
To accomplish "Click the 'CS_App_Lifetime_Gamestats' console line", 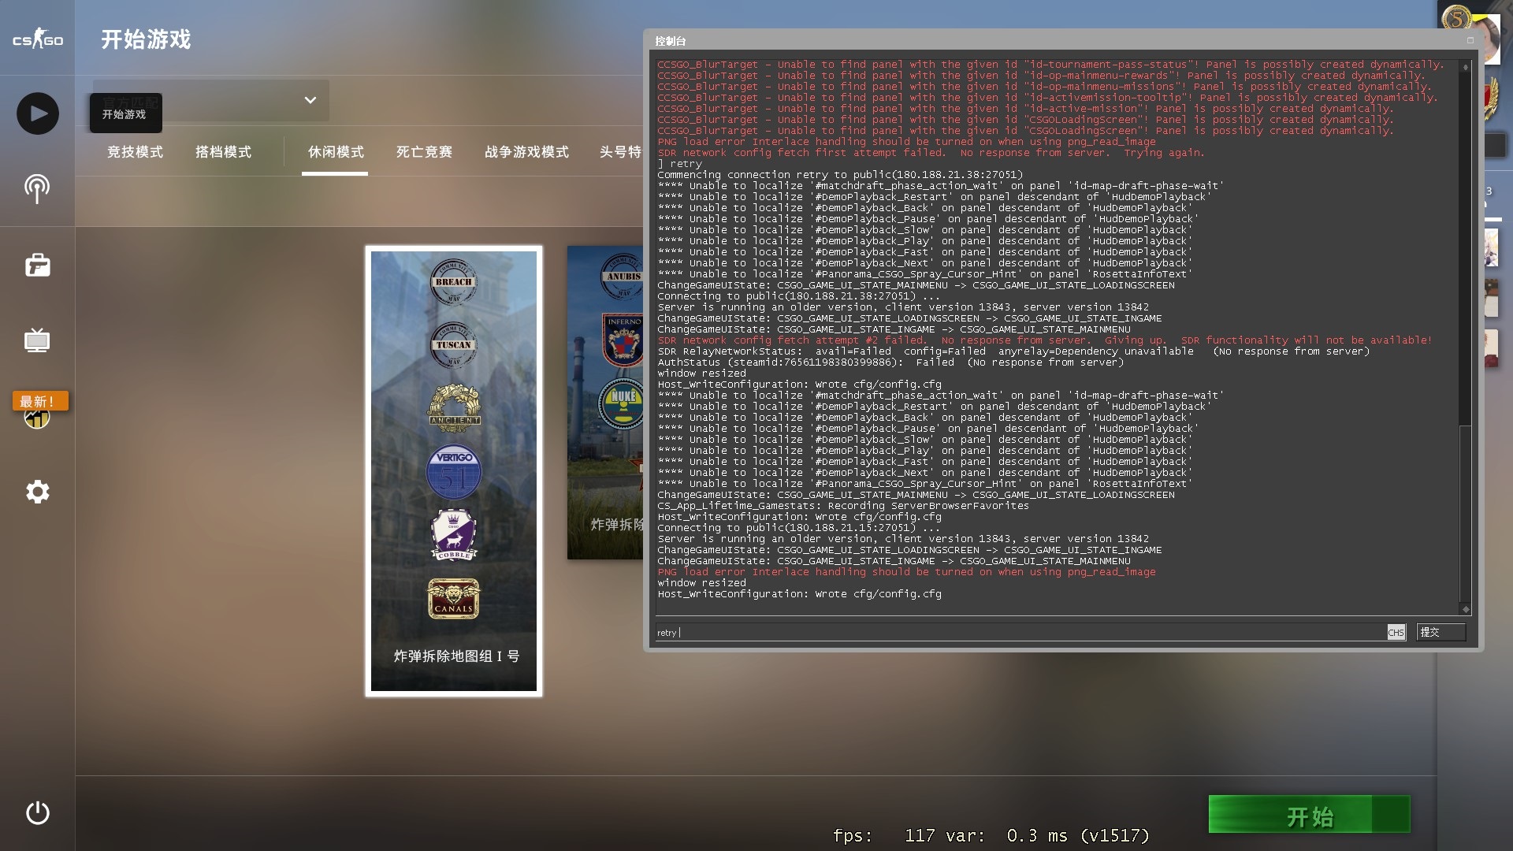I will coord(843,506).
